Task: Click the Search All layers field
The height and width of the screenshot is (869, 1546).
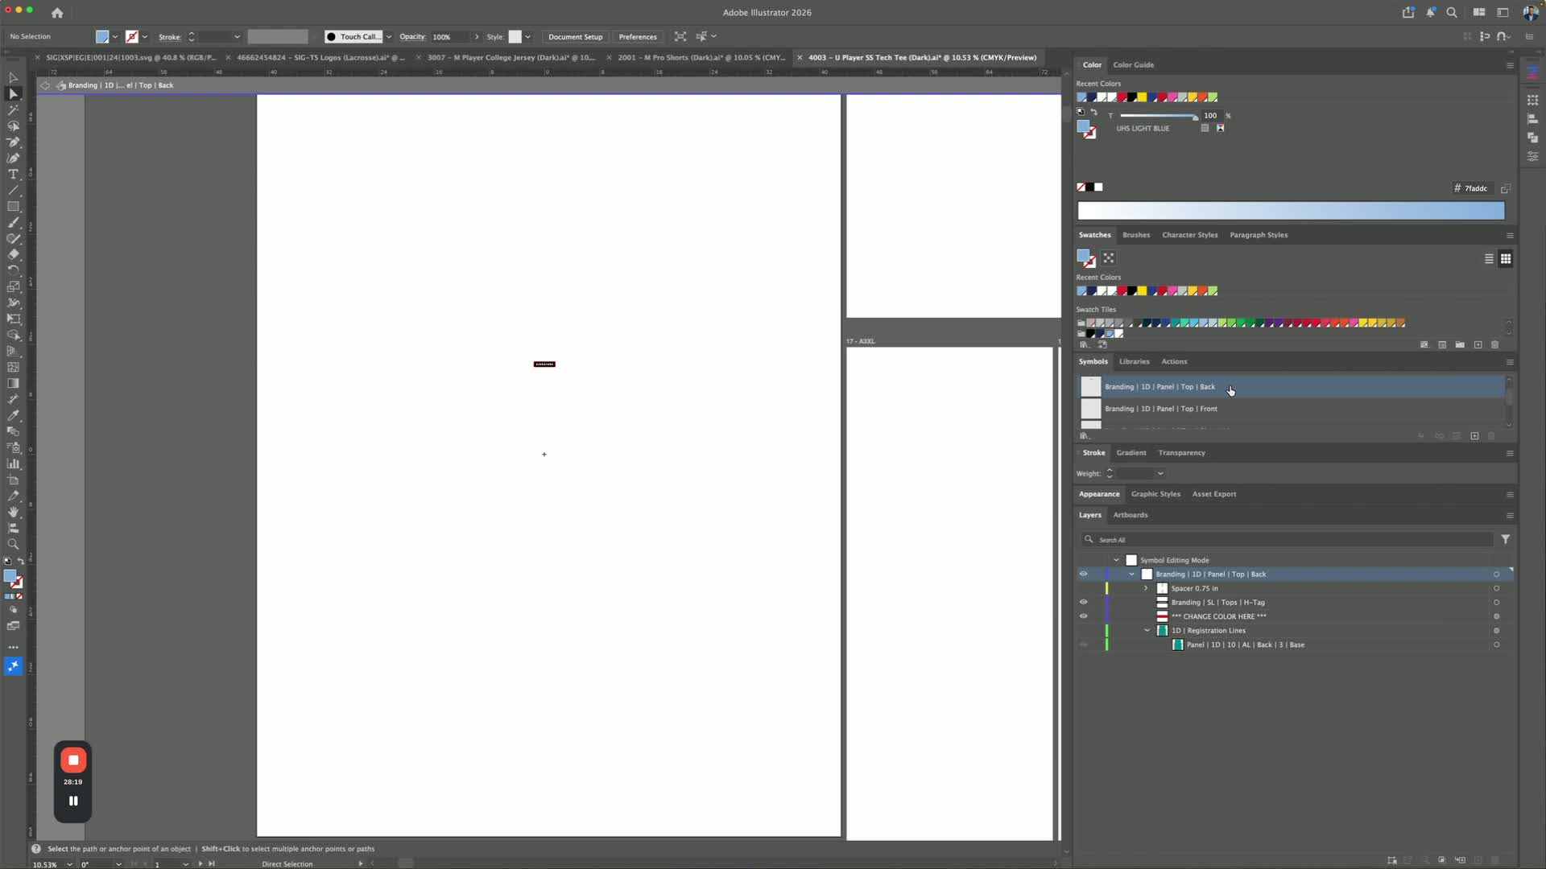Action: tap(1287, 539)
